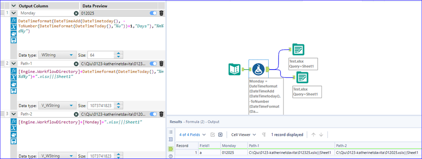Toggle the Path-2 expression on/off switch
The height and width of the screenshot is (159, 422).
click(x=153, y=114)
